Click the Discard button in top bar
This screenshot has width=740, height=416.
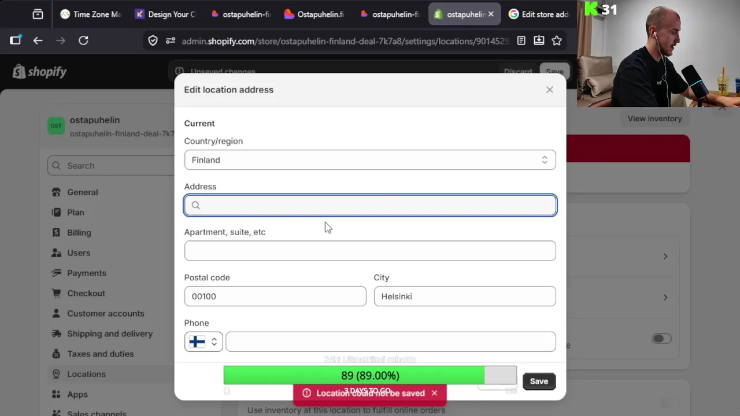click(517, 72)
